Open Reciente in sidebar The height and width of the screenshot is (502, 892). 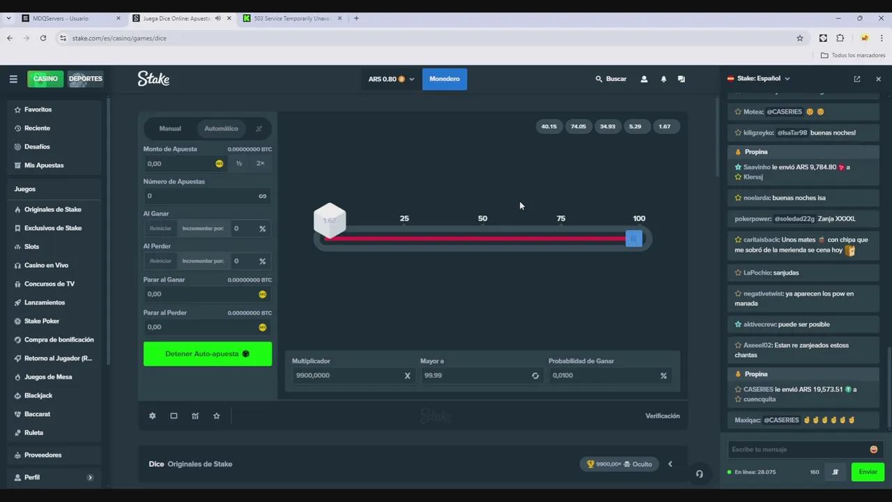tap(37, 128)
